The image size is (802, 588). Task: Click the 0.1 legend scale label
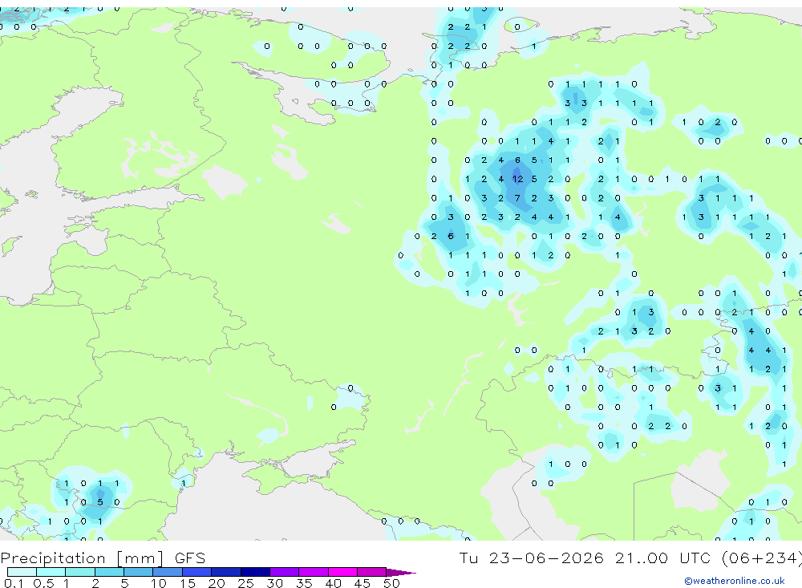tap(14, 583)
